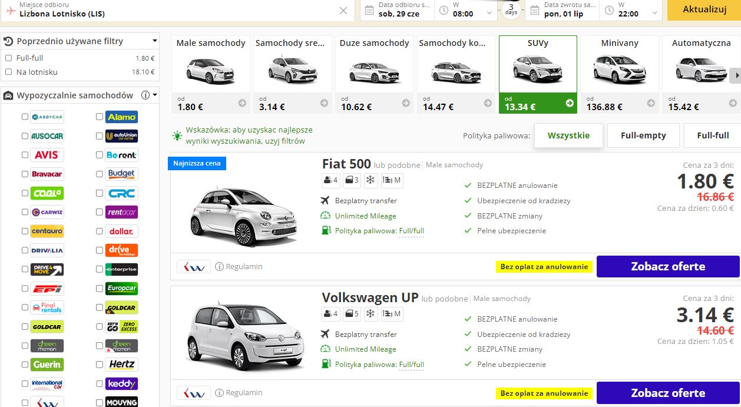This screenshot has width=741, height=407.
Task: Click the Bravacar rental logo
Action: 47,174
